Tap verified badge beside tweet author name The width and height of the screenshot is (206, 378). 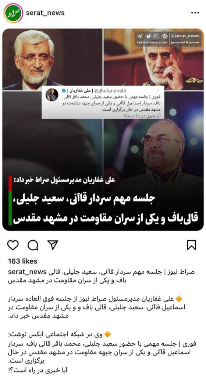pyautogui.click(x=63, y=91)
